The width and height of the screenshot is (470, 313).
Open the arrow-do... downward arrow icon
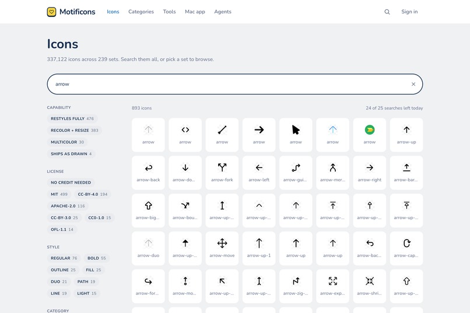click(x=185, y=173)
